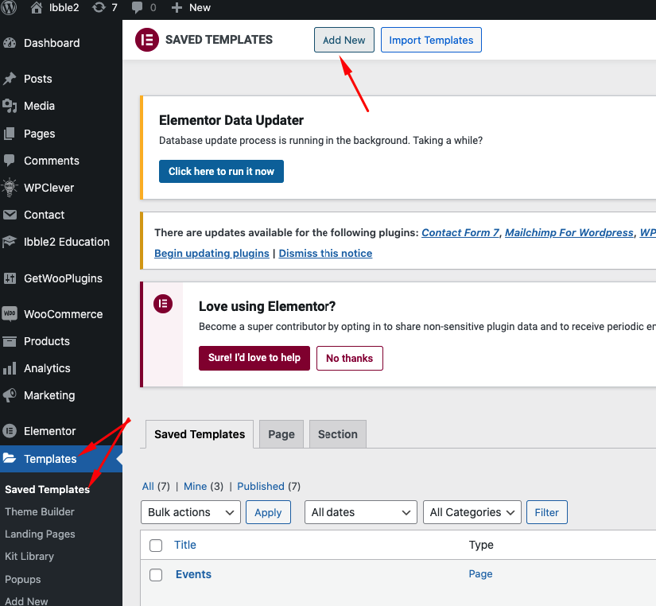Click the Media library icon
The width and height of the screenshot is (656, 606).
pos(10,106)
